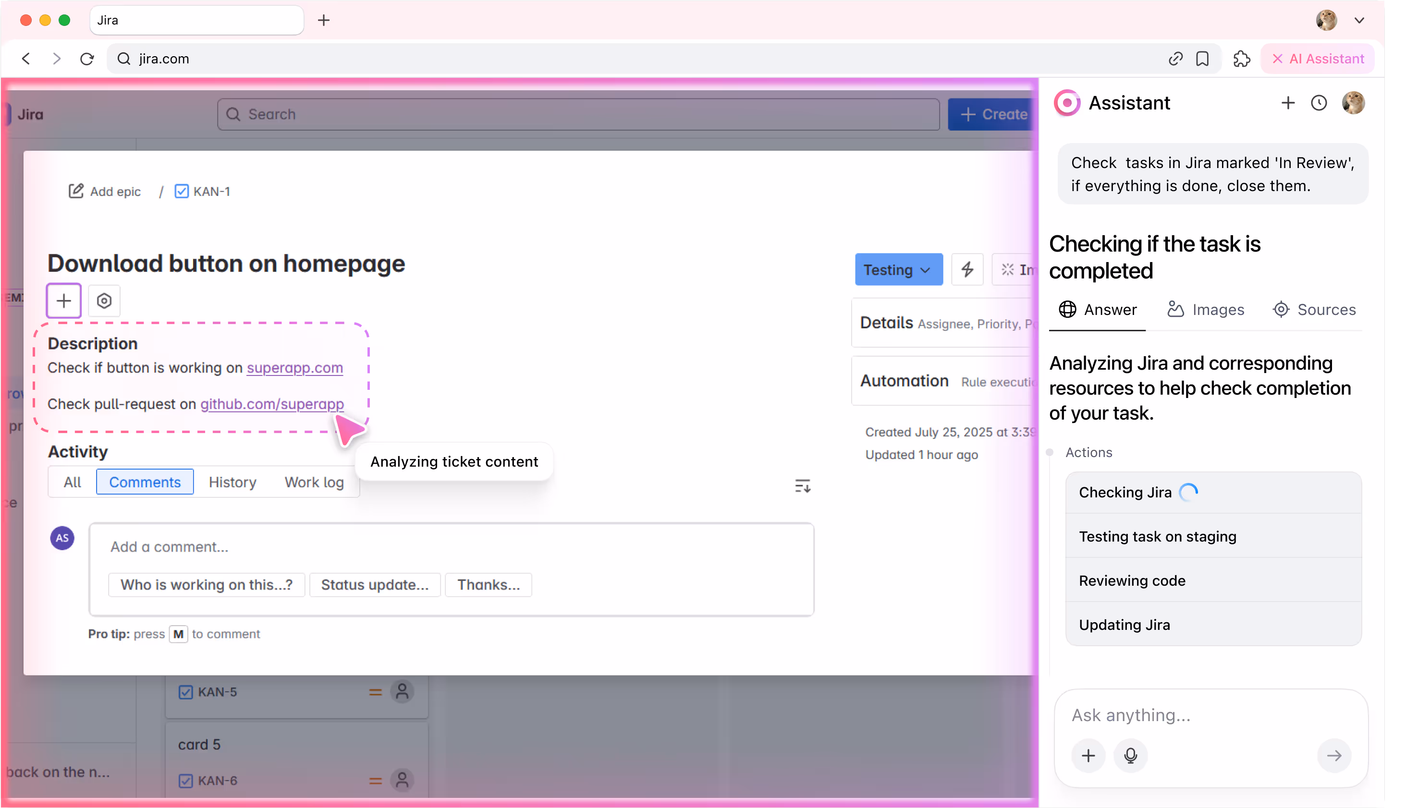This screenshot has width=1418, height=808.
Task: Open browser profile avatar in title bar
Action: [1326, 21]
